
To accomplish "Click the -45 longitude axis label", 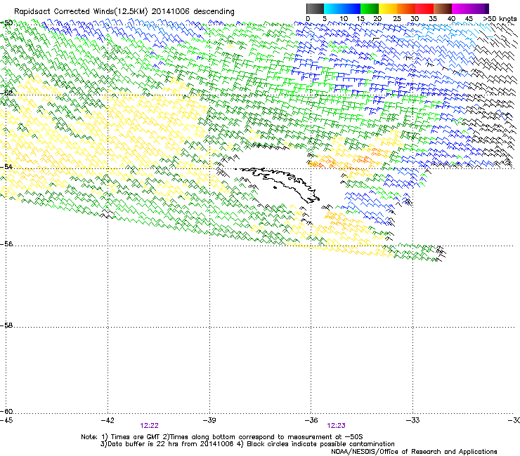I will click(x=6, y=420).
